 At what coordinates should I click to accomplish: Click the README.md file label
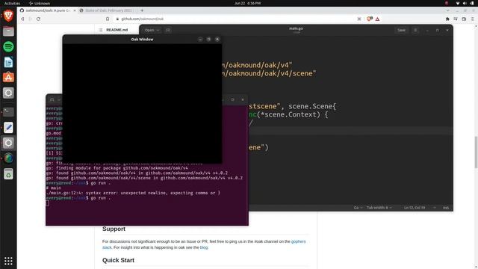(x=117, y=30)
